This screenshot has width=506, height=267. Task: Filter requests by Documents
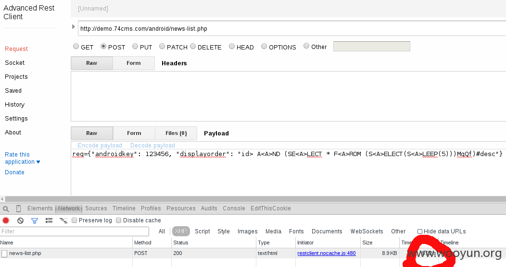[x=327, y=231]
